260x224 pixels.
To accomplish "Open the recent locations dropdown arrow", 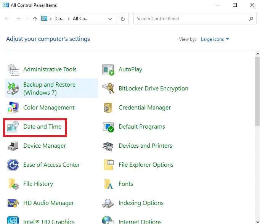I will [x=27, y=19].
